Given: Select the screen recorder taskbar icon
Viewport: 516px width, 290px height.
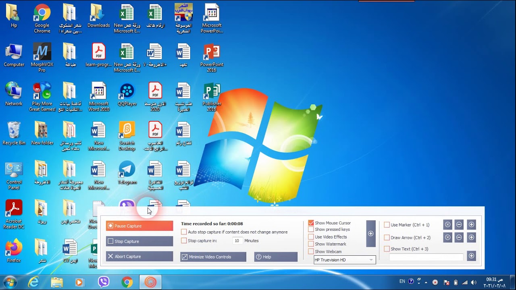Looking at the screenshot, I should click(150, 282).
